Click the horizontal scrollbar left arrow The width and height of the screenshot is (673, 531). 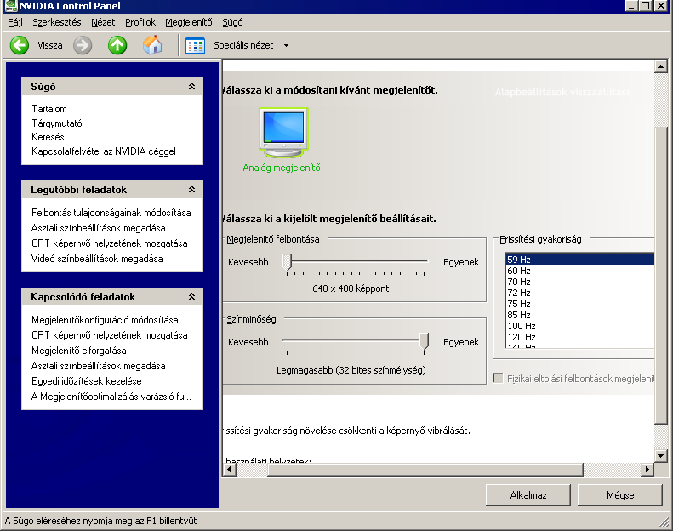(230, 469)
